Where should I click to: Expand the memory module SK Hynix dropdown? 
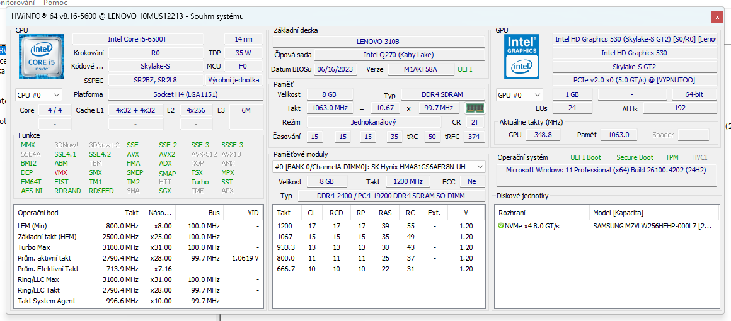(x=379, y=166)
